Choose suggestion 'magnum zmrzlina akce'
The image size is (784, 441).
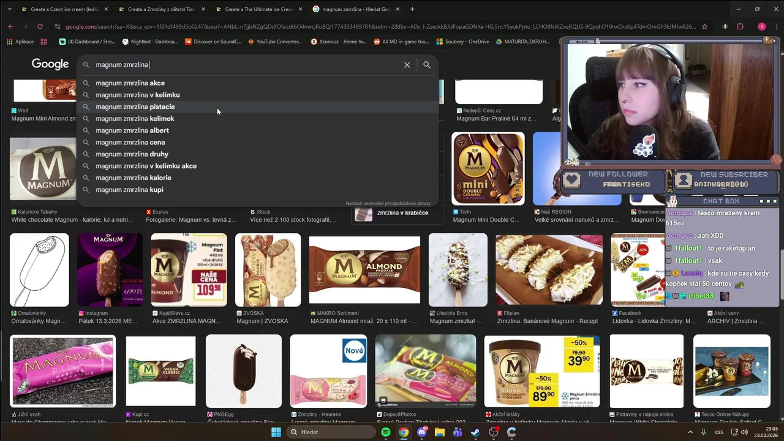(x=257, y=83)
